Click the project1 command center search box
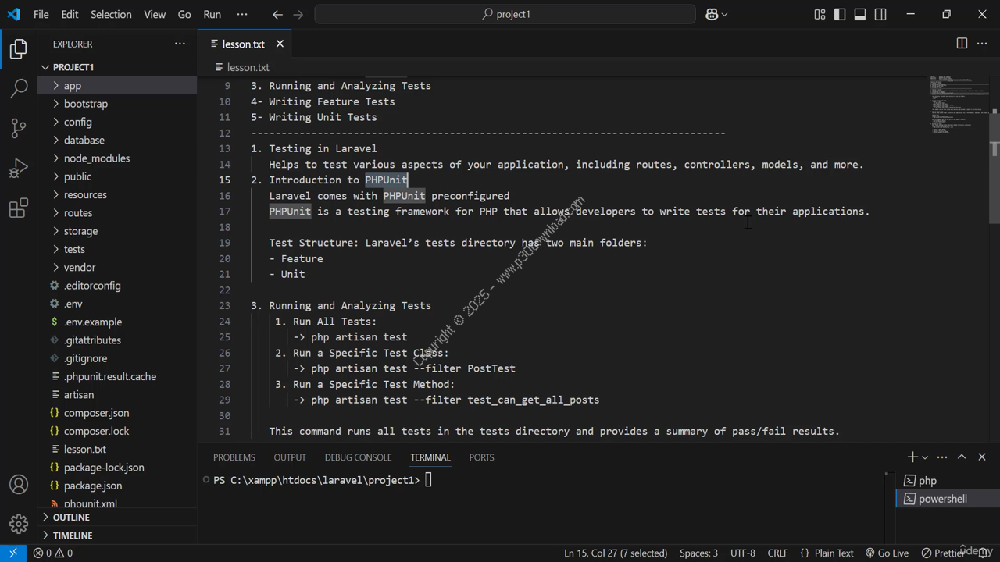1000x562 pixels. pyautogui.click(x=505, y=14)
